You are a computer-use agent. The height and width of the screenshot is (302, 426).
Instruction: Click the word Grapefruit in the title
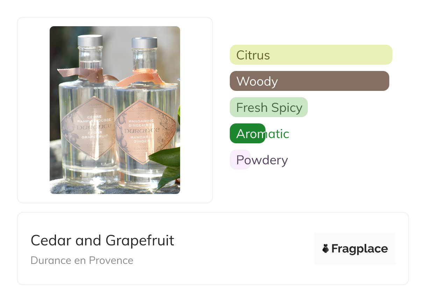coord(140,240)
